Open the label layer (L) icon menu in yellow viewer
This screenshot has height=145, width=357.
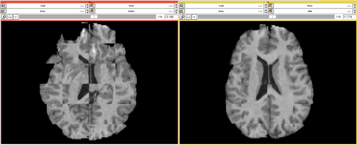[x=182, y=11]
